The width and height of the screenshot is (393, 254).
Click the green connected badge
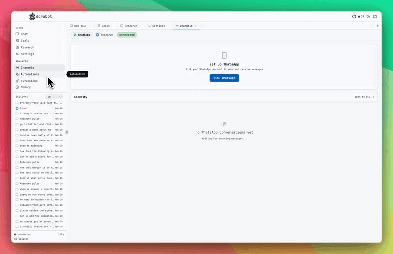(x=127, y=35)
